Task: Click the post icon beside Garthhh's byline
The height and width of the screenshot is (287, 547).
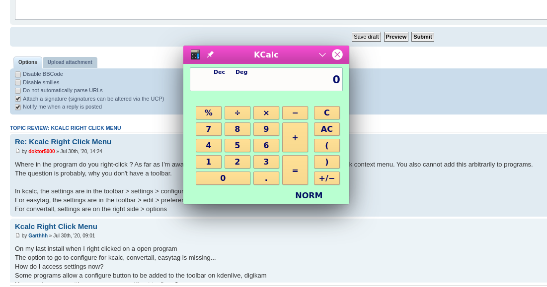Action: coord(17,235)
